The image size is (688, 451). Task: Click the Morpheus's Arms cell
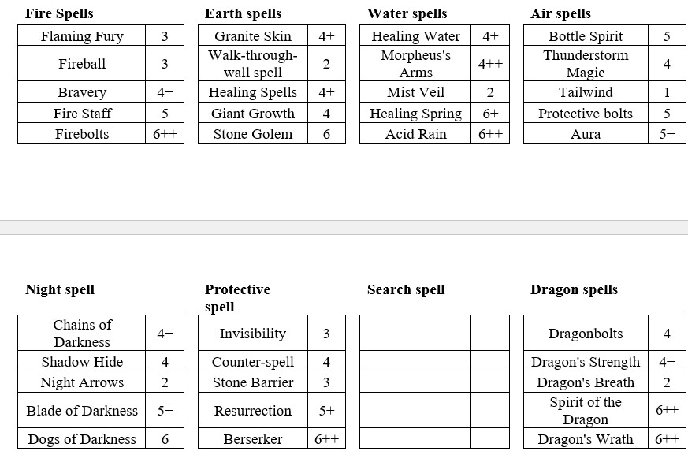415,64
